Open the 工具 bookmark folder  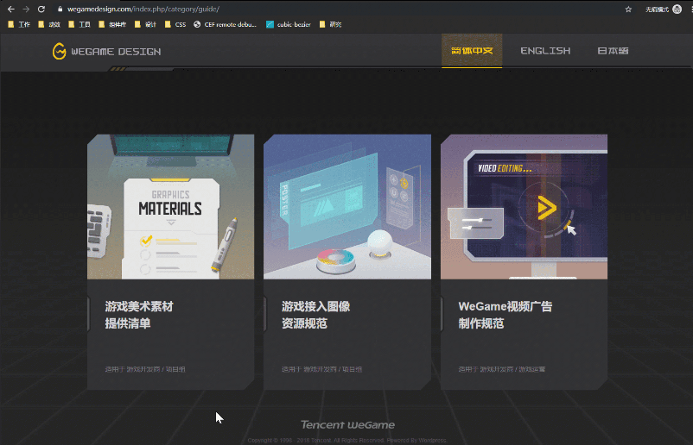[79, 24]
